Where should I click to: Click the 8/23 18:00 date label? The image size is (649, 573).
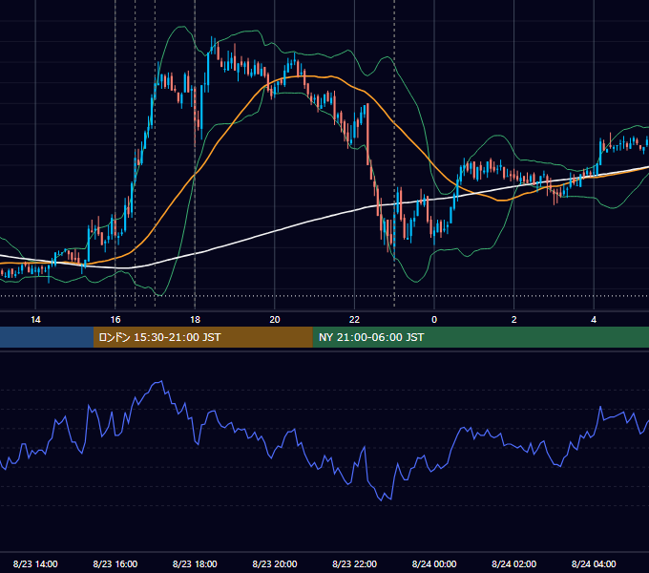[x=195, y=563]
